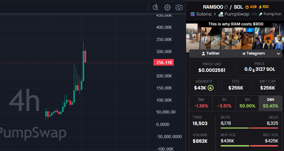Click the PumpSwap DEX logo icon

tap(221, 14)
